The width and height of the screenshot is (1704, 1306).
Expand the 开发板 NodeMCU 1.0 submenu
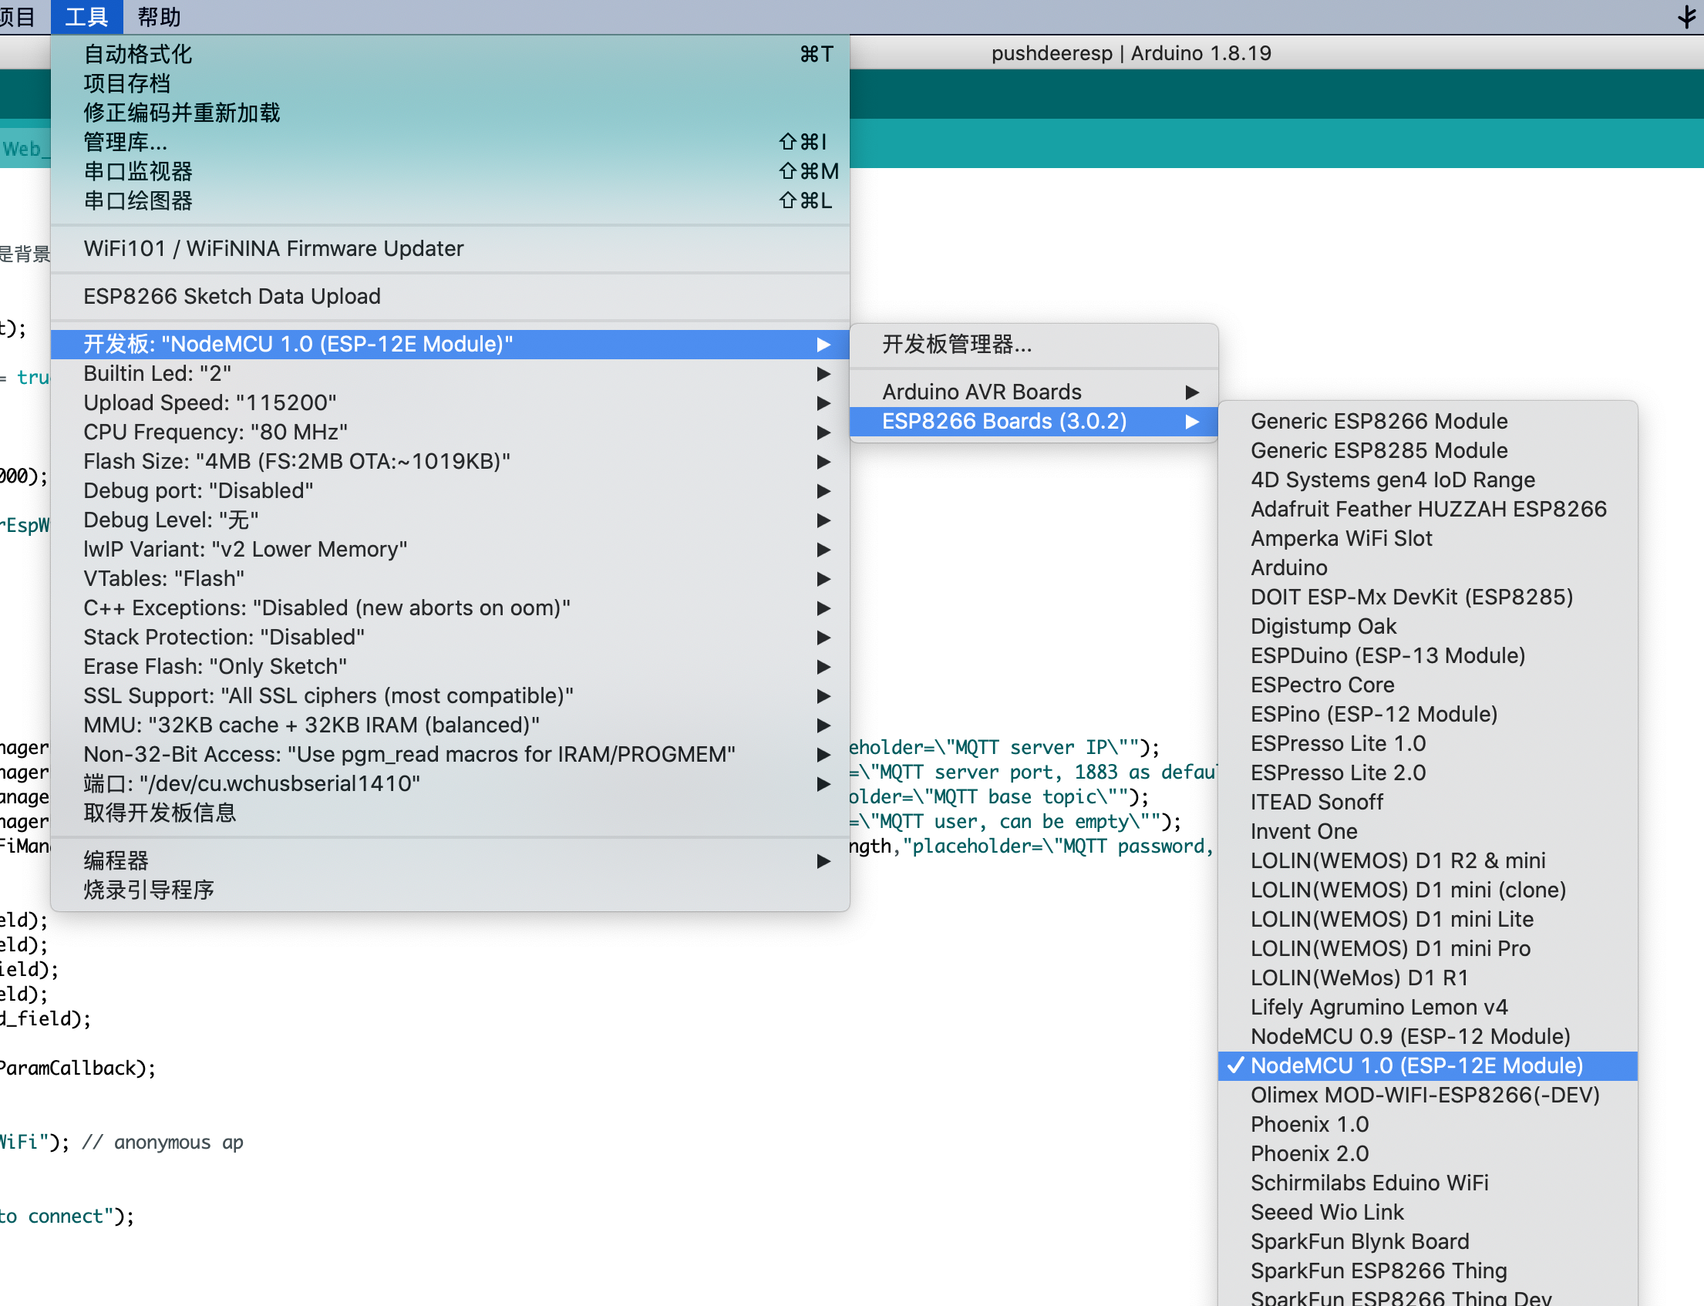[450, 345]
